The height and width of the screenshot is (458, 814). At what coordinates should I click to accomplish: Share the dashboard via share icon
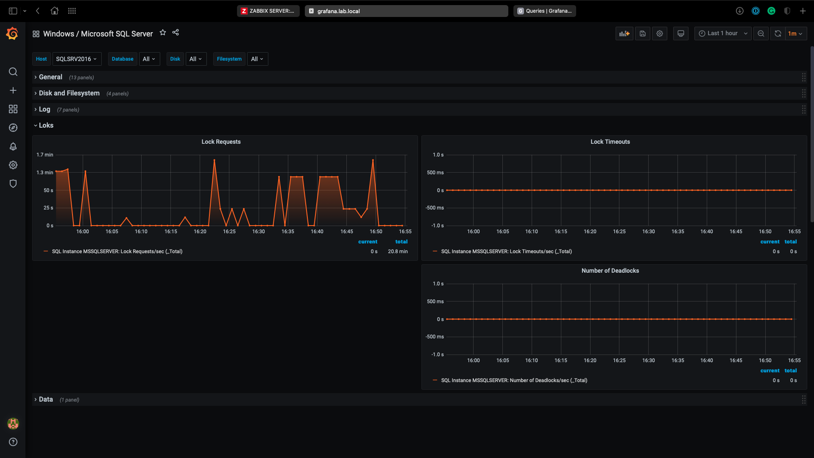(176, 33)
